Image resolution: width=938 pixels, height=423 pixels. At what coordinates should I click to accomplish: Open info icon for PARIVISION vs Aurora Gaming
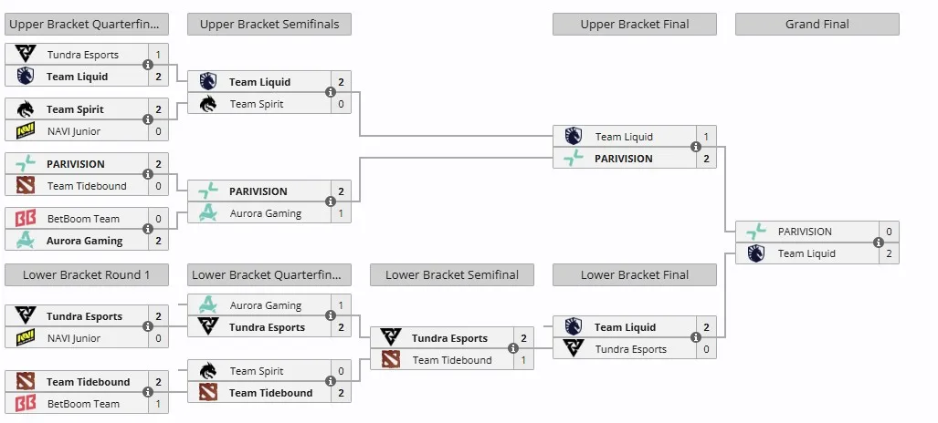pos(331,202)
